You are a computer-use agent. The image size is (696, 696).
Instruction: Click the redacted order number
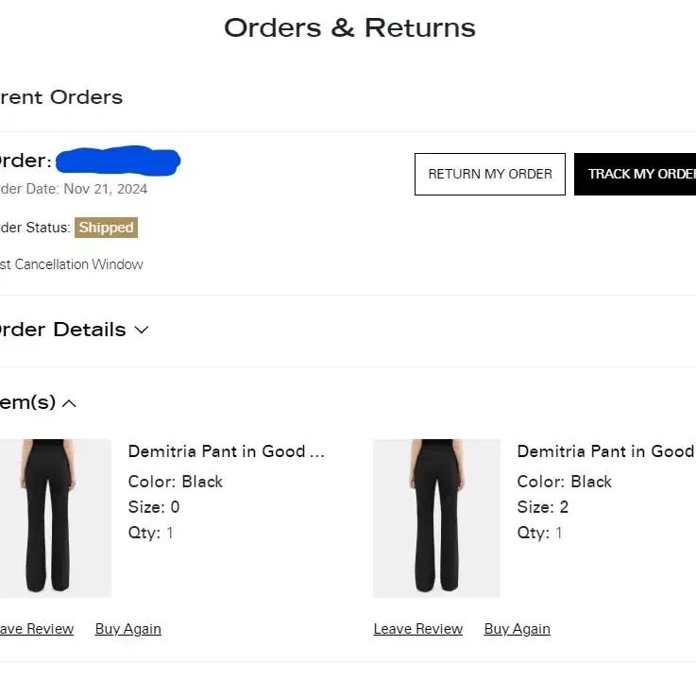point(118,161)
